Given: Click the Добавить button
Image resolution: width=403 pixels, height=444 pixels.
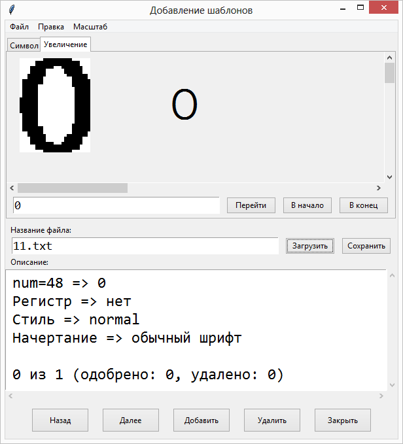Looking at the screenshot, I should click(x=201, y=420).
